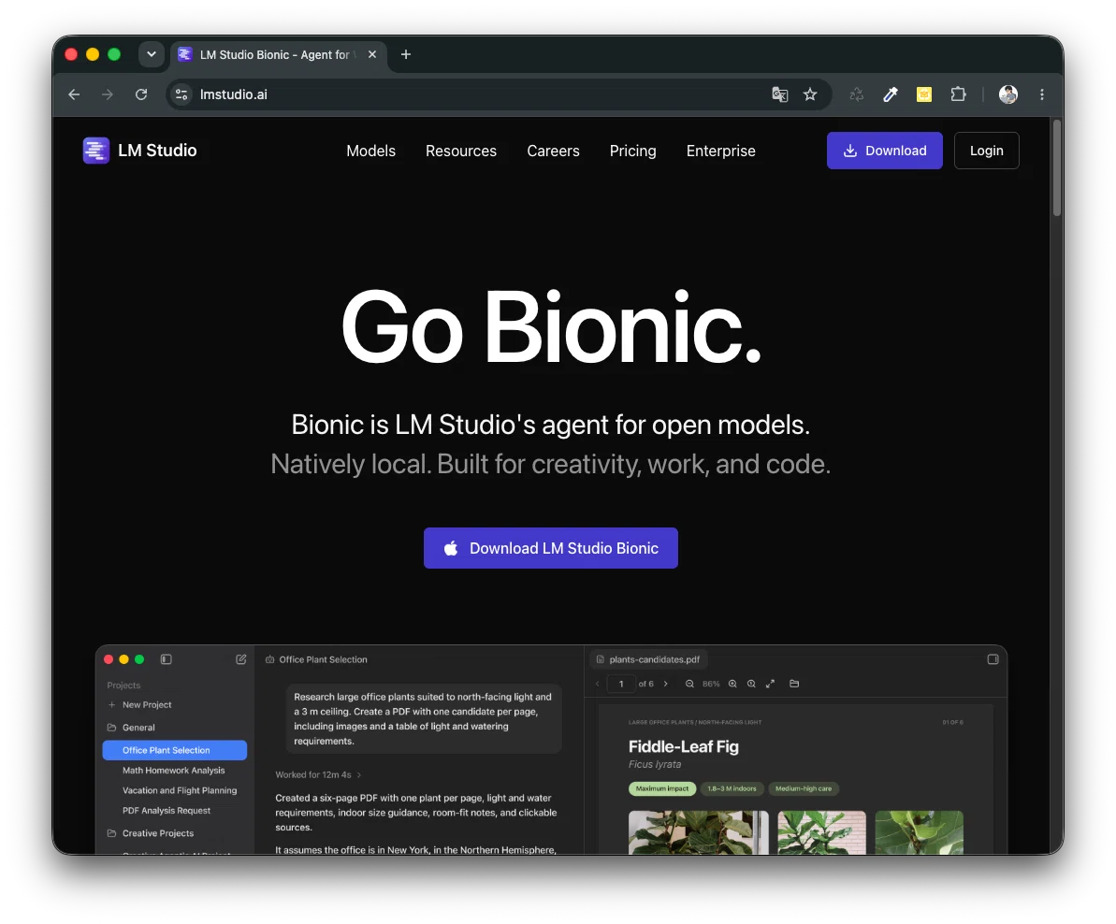1116x924 pixels.
Task: Go back to the previous page
Action: (74, 94)
